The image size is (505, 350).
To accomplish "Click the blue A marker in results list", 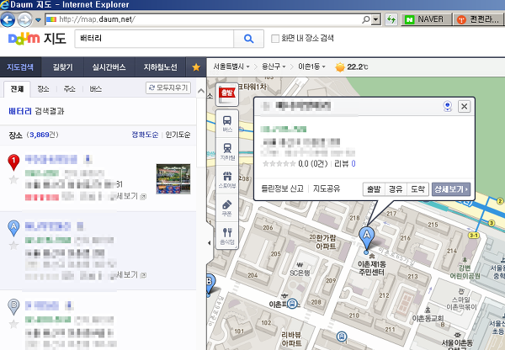I will point(13,228).
